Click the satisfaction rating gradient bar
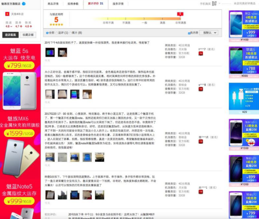Image resolution: width=259 pixels, height=219 pixels. (137, 19)
